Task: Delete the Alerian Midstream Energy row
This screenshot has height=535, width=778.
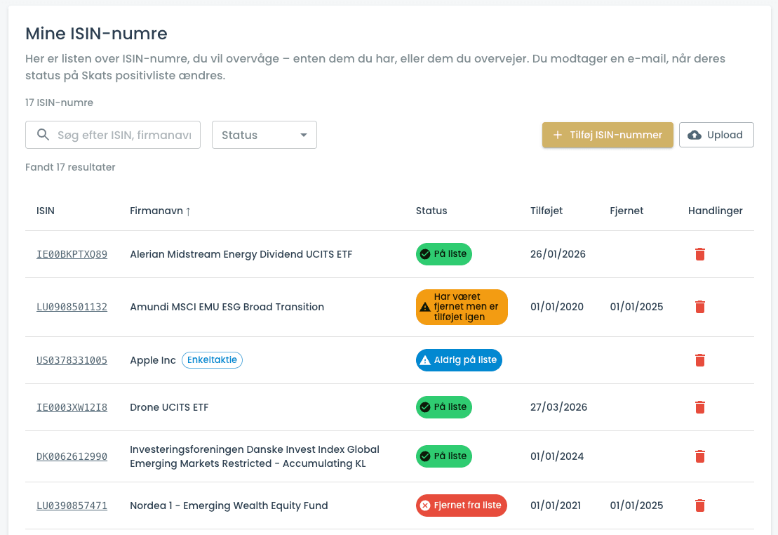Action: pos(699,254)
